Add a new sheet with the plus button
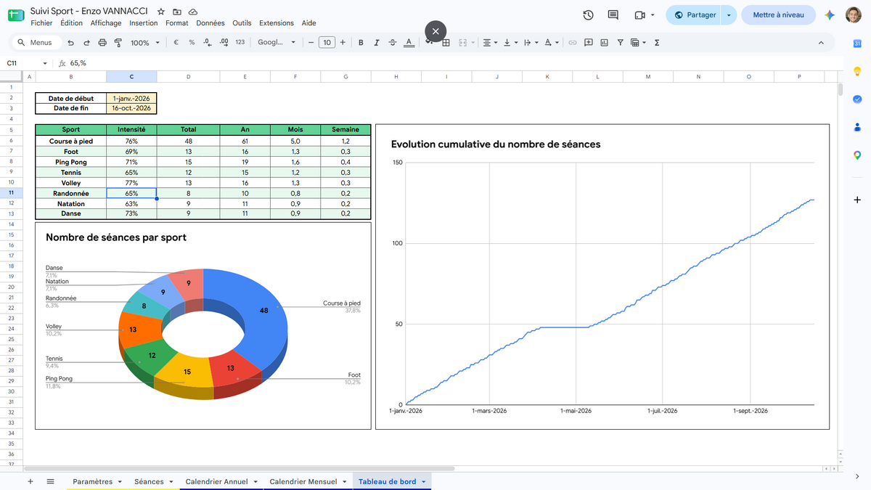The image size is (871, 490). pos(30,481)
